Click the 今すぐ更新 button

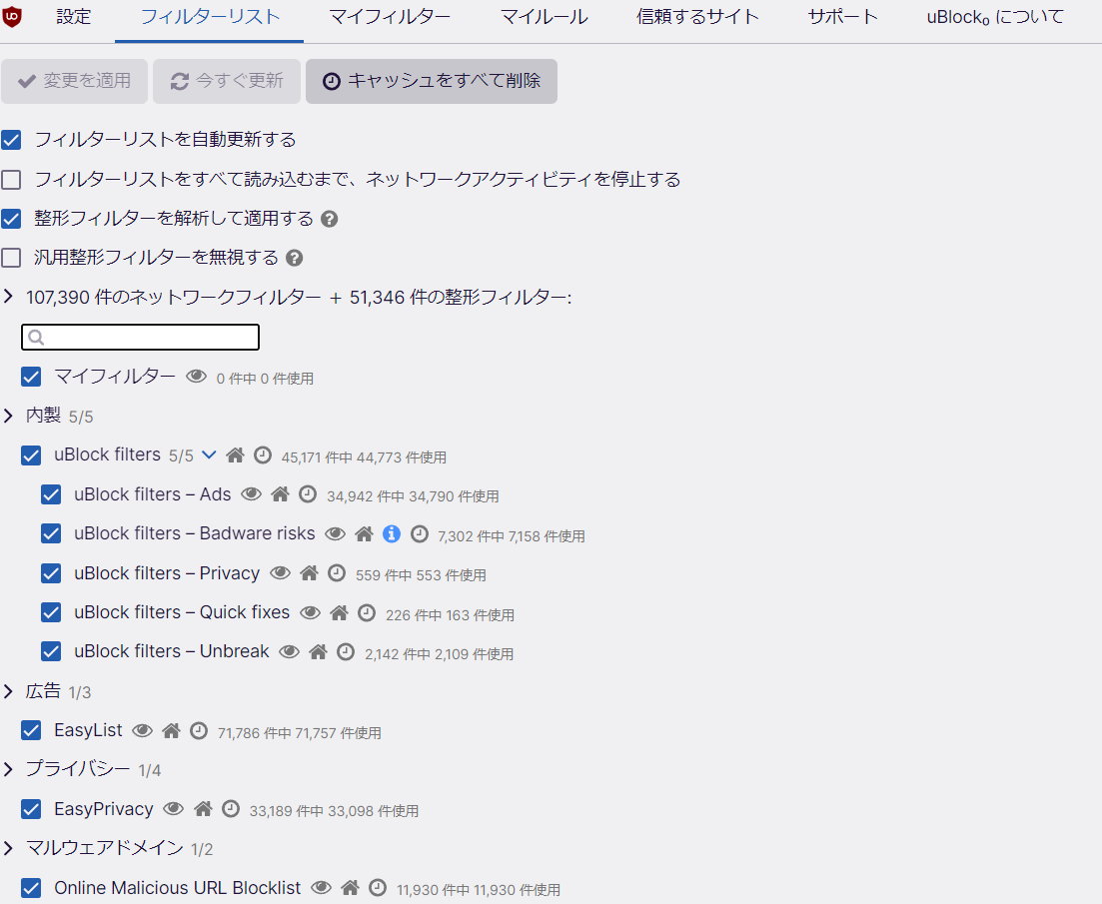(x=227, y=82)
